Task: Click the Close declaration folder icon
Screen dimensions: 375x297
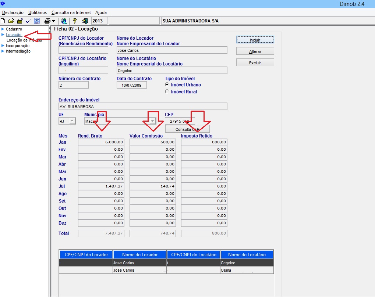Action: [x=20, y=21]
